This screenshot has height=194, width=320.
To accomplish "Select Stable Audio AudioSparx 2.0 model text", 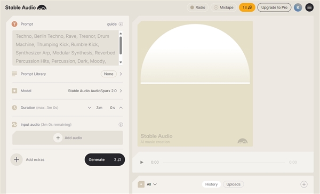I will pos(92,91).
